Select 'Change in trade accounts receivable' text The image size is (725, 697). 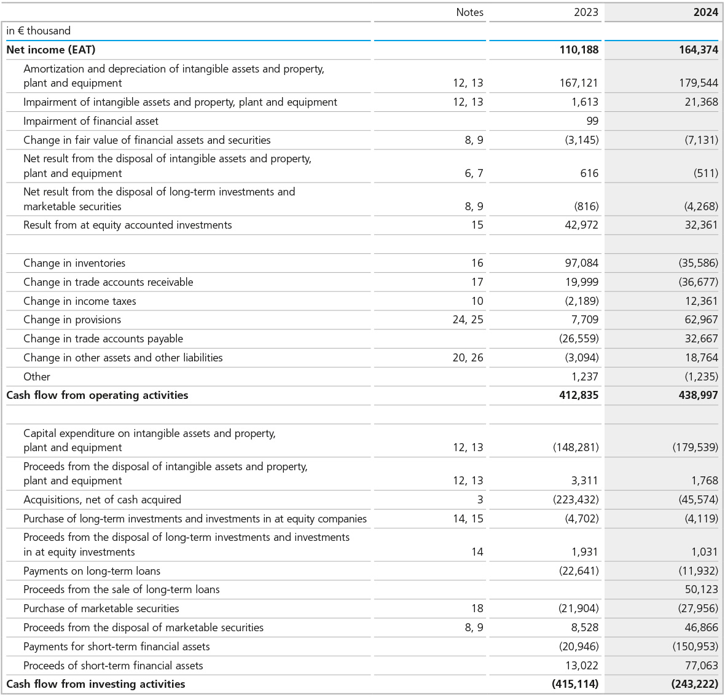(108, 282)
